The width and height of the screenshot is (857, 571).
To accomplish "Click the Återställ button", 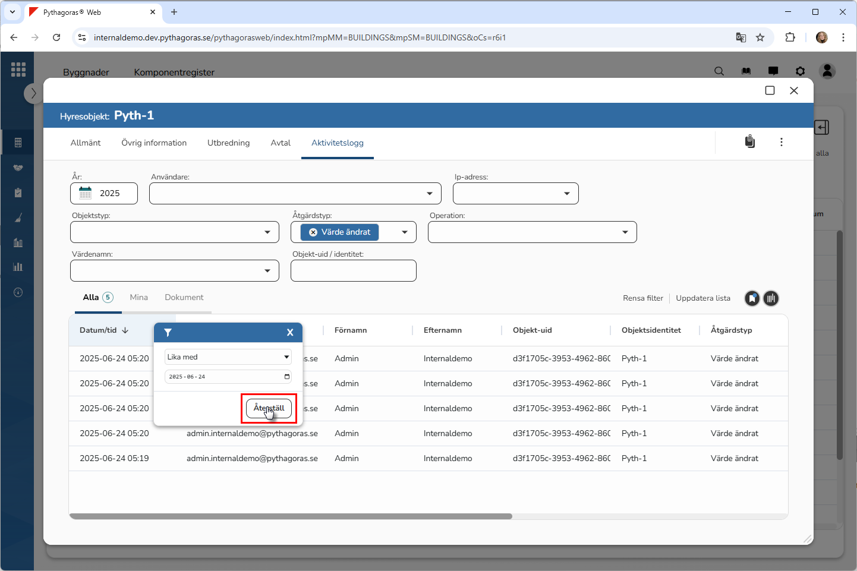I will click(x=269, y=408).
